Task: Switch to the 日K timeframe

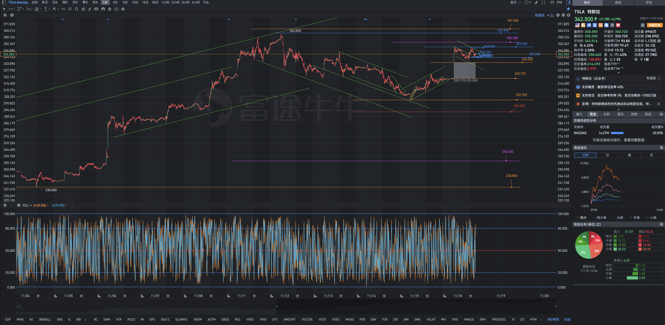Action: click(x=55, y=2)
